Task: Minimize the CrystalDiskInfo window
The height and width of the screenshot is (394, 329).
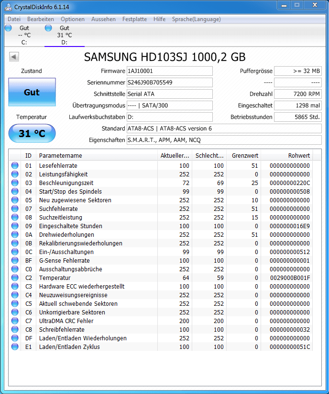Action: [284, 5]
